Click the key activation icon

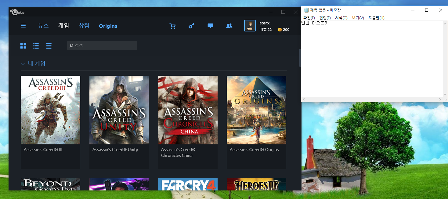tap(191, 26)
